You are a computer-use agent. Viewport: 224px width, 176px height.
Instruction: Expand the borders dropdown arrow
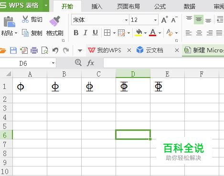click(x=114, y=33)
